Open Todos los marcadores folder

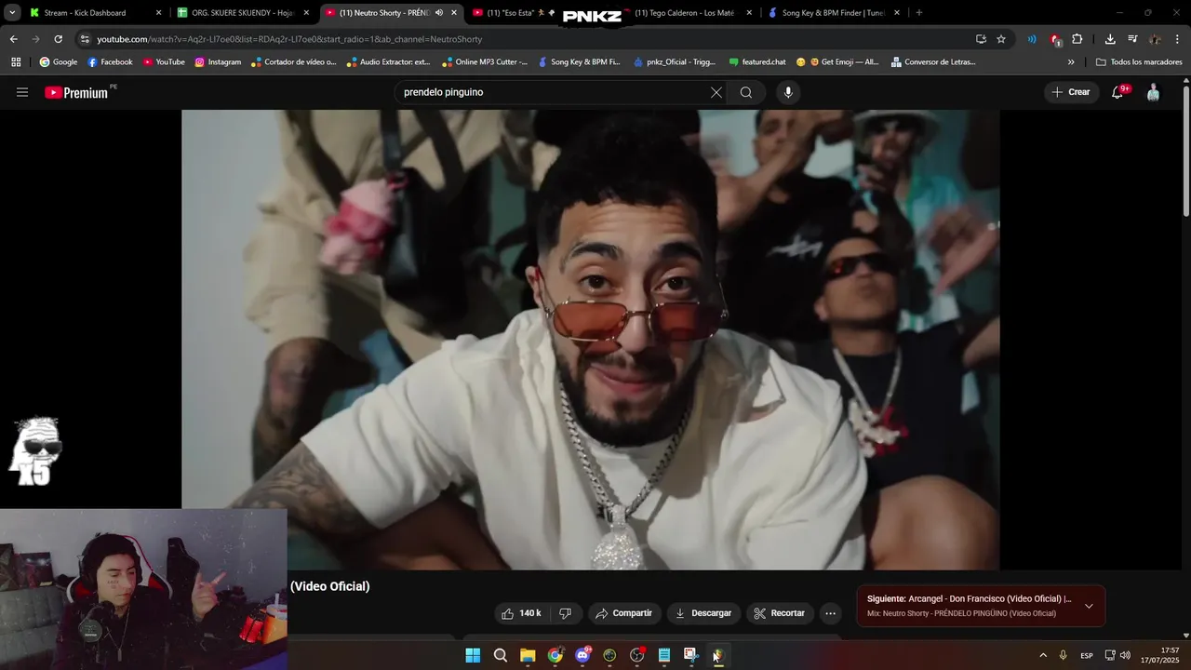point(1139,62)
